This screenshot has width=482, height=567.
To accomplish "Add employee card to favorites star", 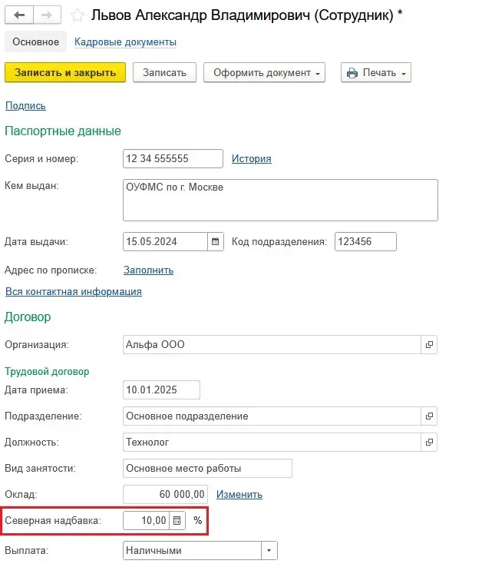I will pyautogui.click(x=77, y=15).
